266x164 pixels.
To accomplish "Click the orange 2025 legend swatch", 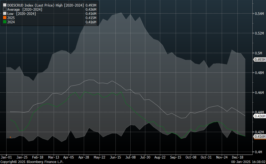I will click(x=5, y=18).
